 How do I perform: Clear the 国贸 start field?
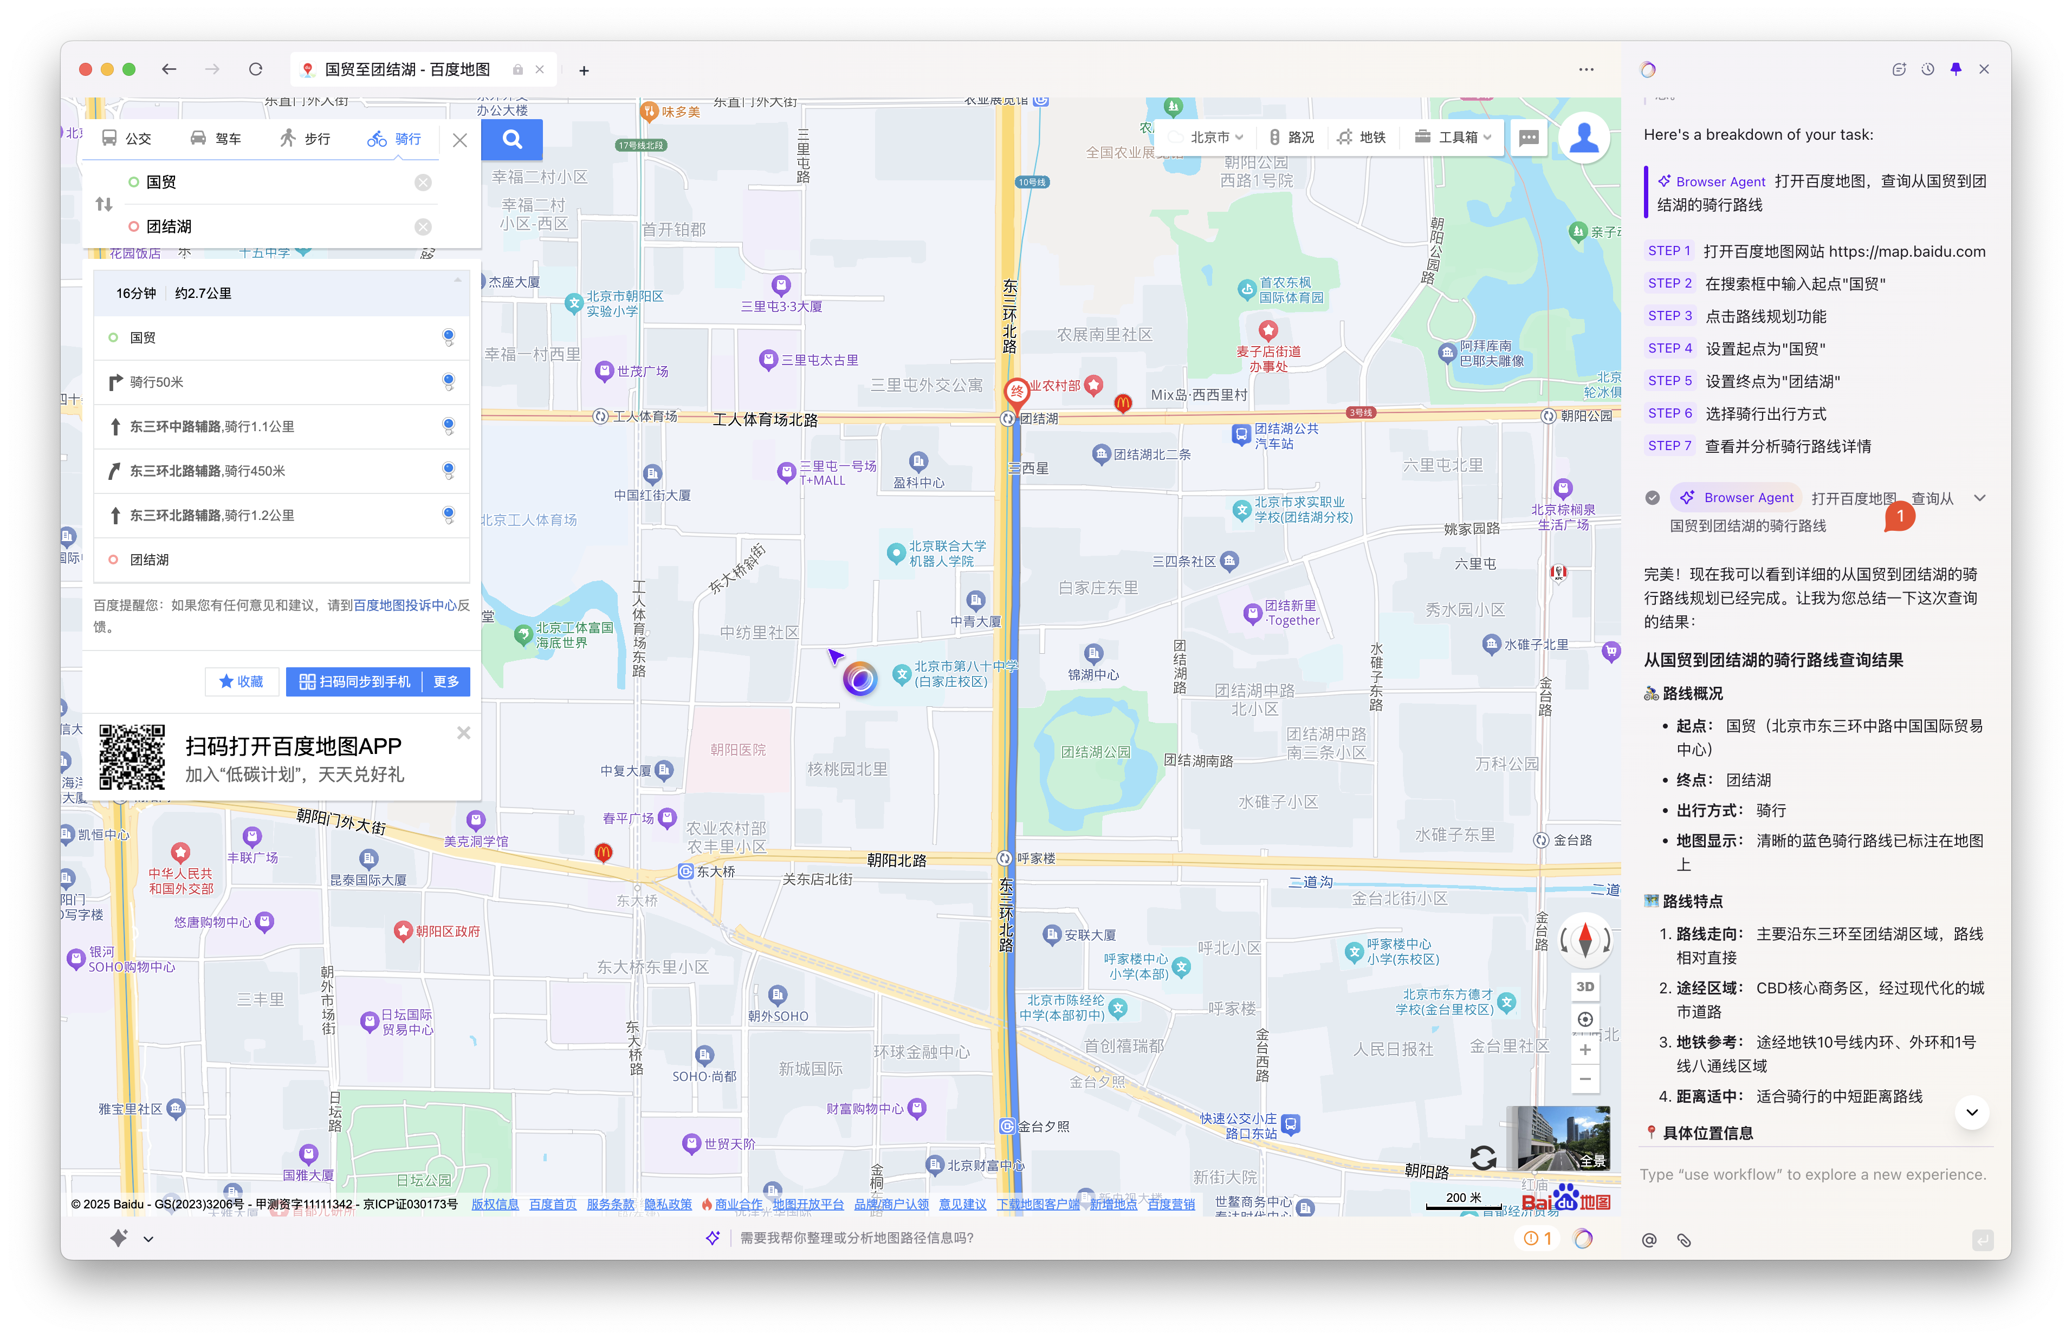tap(423, 183)
